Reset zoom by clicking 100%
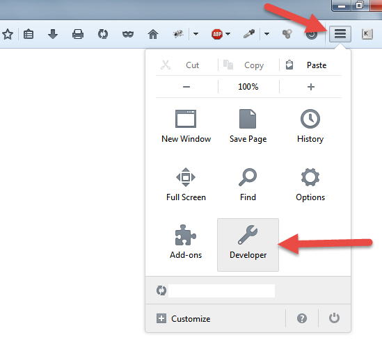 (248, 87)
